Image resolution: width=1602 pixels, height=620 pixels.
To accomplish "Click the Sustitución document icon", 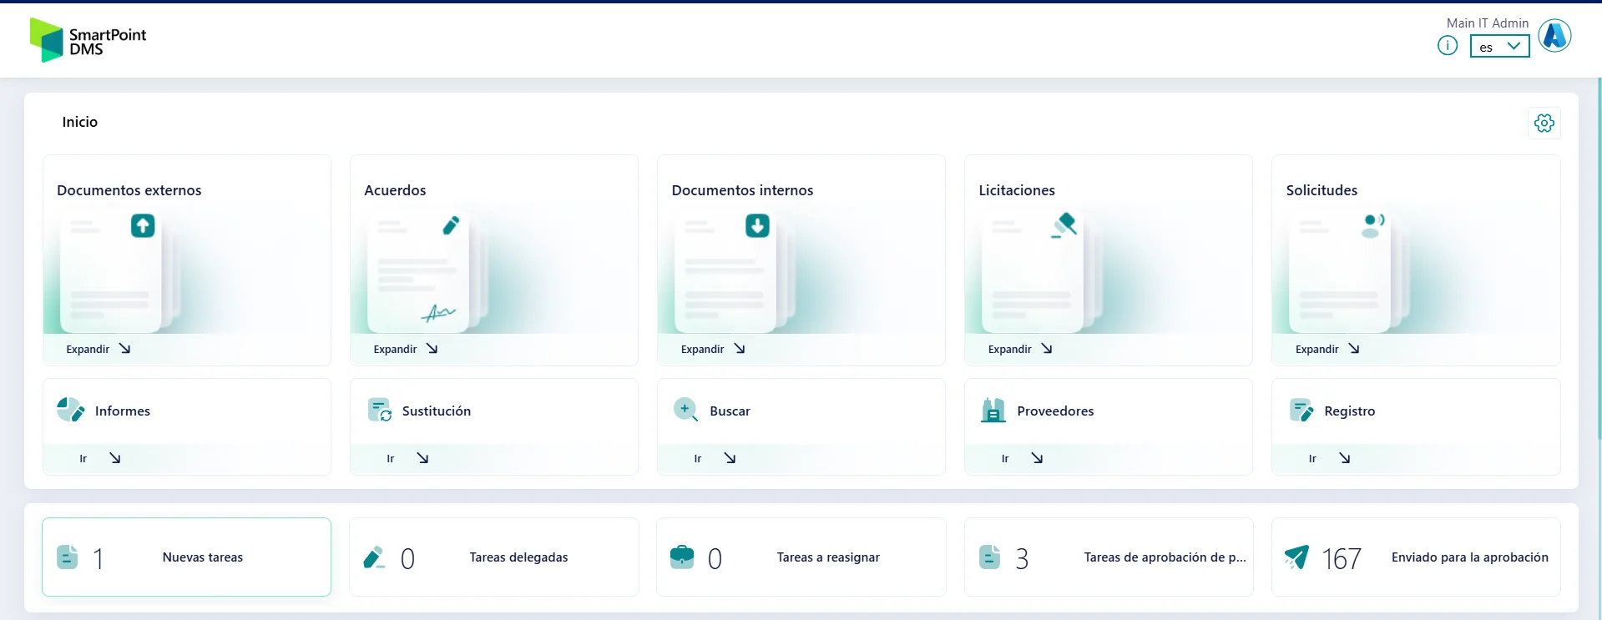I will (x=379, y=410).
